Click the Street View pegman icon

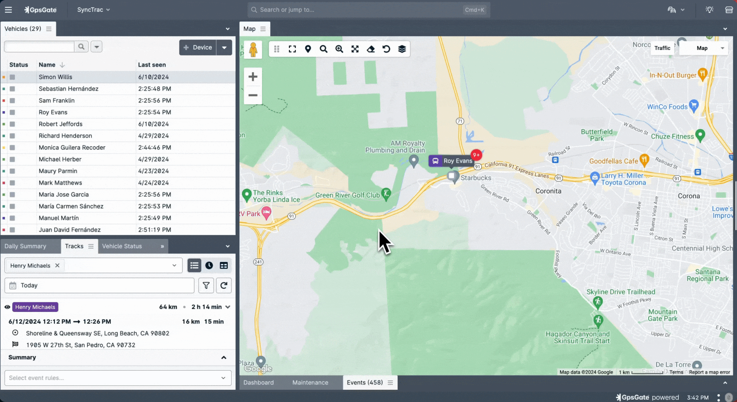[253, 49]
